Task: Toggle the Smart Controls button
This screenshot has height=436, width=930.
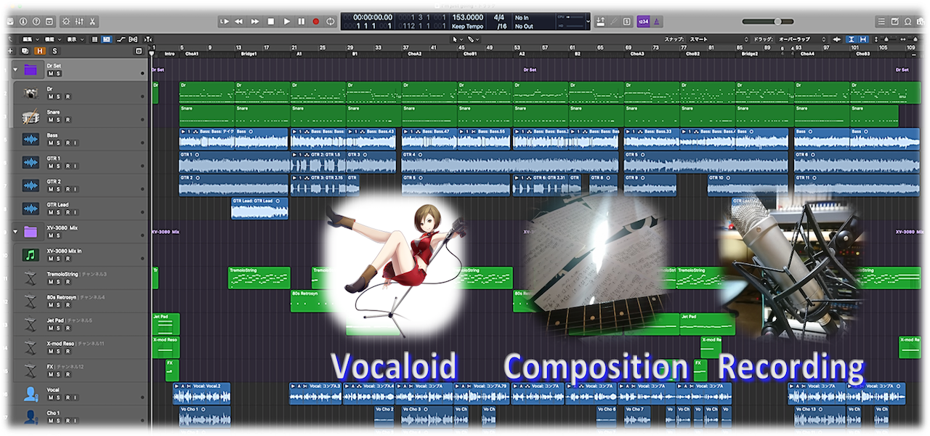Action: tap(67, 22)
